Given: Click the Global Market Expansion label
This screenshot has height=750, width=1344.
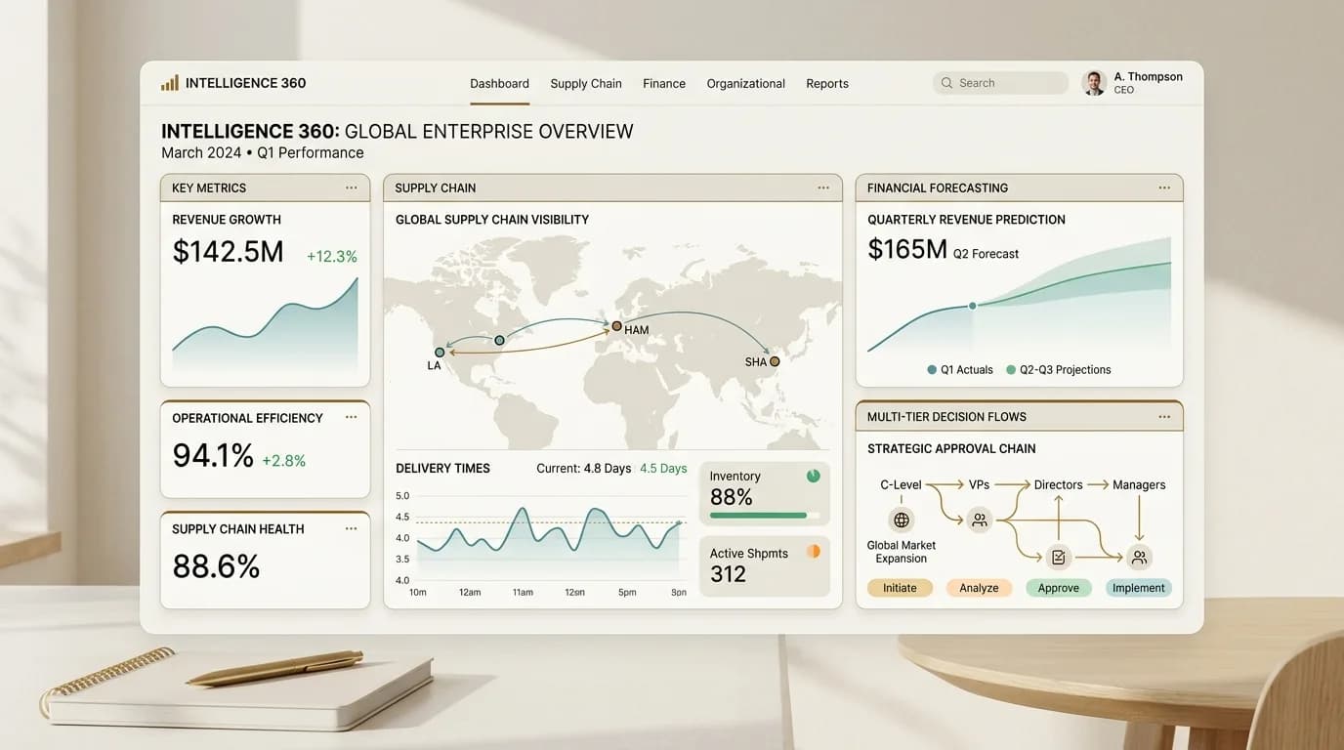Looking at the screenshot, I should (902, 552).
